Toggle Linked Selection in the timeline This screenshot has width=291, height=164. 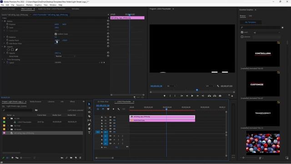coord(108,109)
